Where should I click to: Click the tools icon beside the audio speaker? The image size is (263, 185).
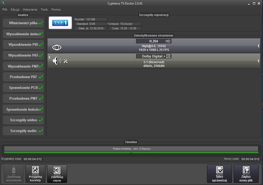click(x=66, y=61)
